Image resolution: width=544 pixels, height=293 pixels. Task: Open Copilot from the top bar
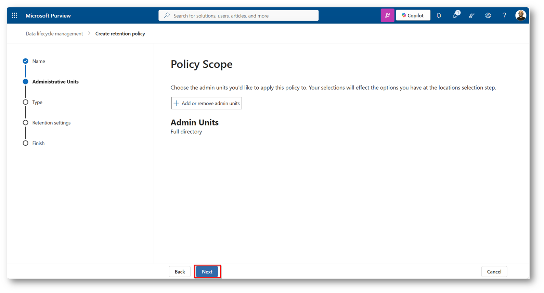413,15
